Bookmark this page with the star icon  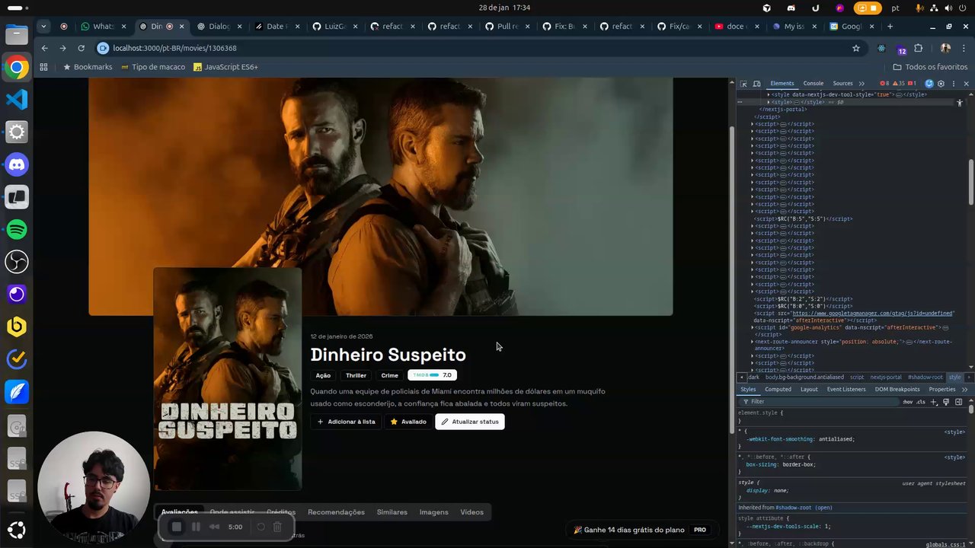856,48
